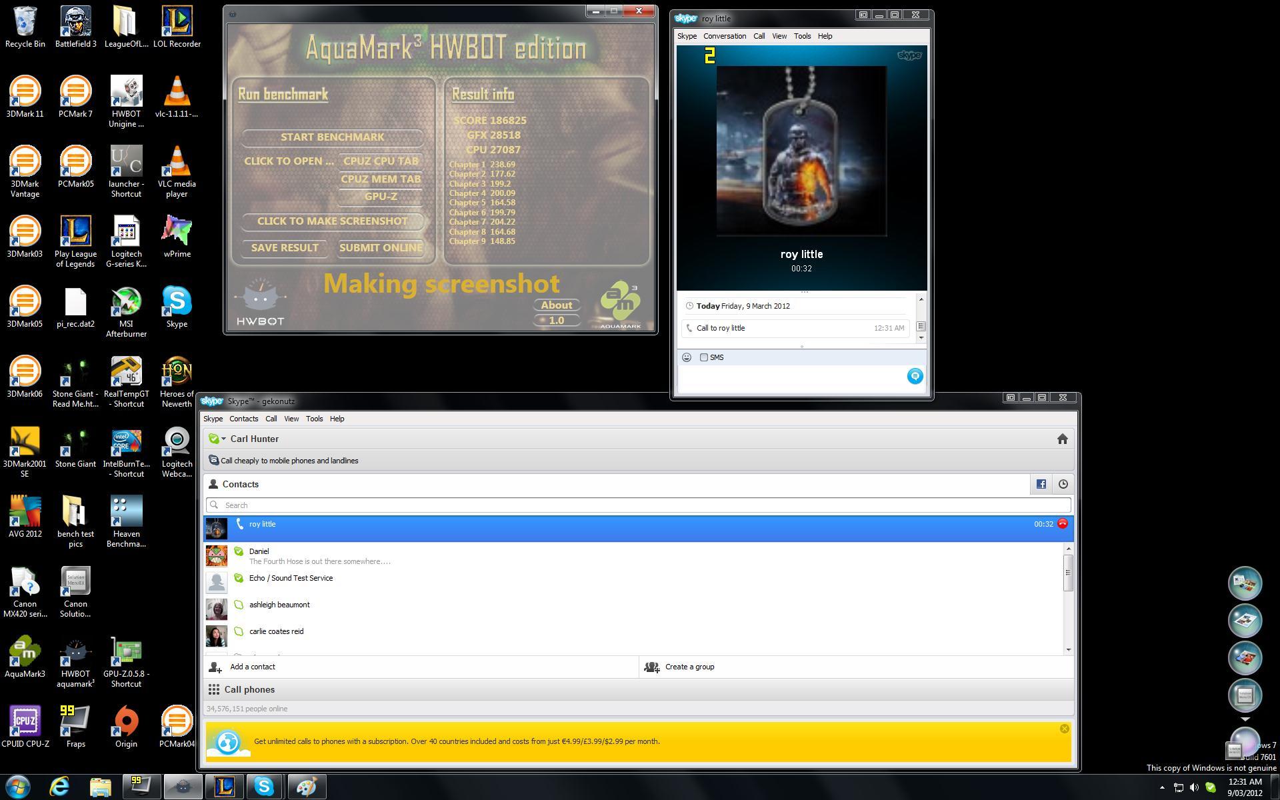Viewport: 1280px width, 800px height.
Task: Click the contacts list vertical scrollbar thumb
Action: point(1068,573)
